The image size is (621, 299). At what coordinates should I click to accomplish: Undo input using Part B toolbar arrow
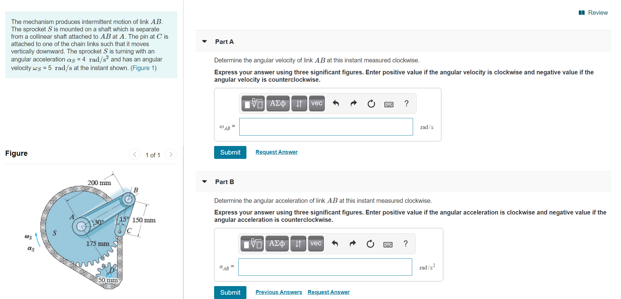[x=335, y=243]
